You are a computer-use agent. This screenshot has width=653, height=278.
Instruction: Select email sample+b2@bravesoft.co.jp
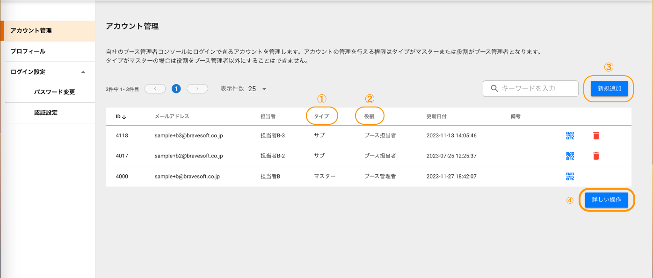pos(189,156)
